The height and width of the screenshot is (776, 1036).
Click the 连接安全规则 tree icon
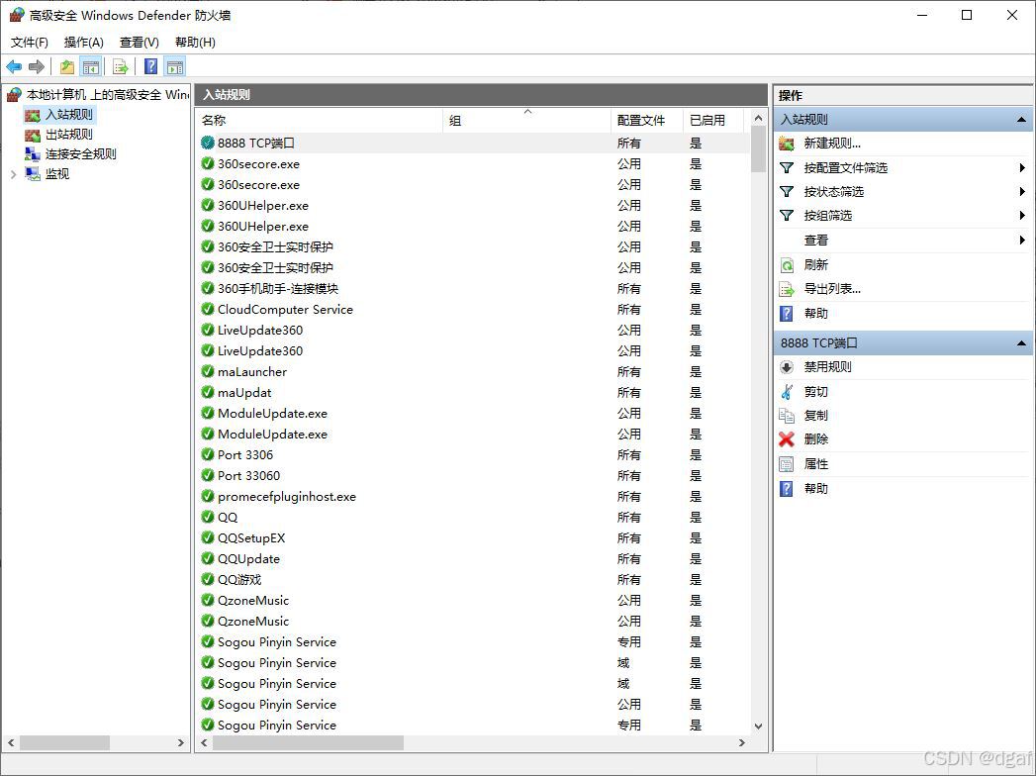[33, 154]
